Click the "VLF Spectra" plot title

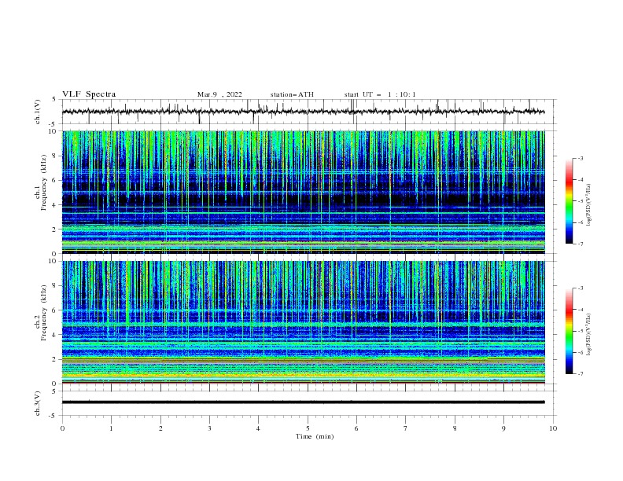point(89,94)
